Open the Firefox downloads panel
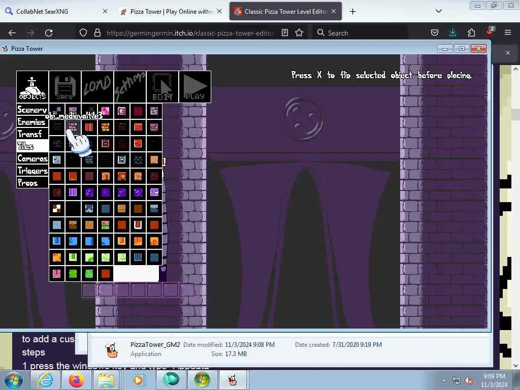 452,32
